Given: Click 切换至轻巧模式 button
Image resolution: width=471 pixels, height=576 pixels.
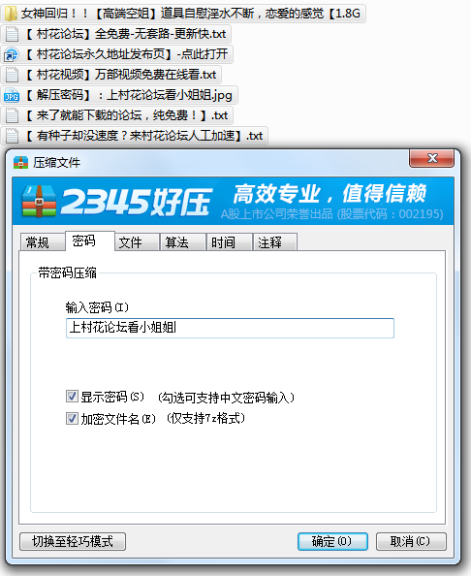Looking at the screenshot, I should click(x=73, y=541).
